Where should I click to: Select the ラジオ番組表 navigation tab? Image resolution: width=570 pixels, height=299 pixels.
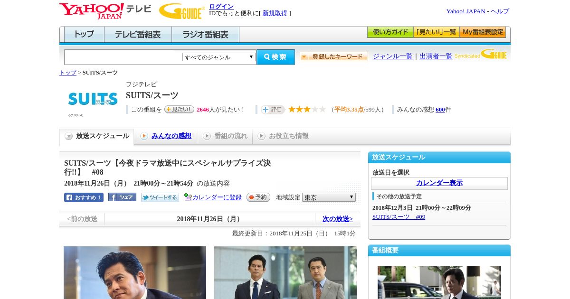point(205,34)
